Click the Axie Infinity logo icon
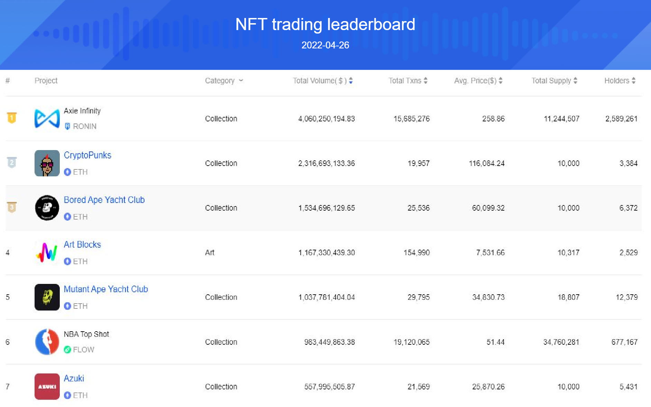The image size is (651, 407). point(47,119)
